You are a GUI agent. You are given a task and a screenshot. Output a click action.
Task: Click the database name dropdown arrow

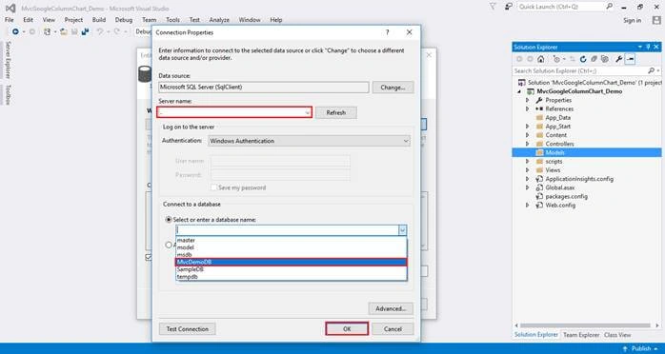pyautogui.click(x=402, y=230)
